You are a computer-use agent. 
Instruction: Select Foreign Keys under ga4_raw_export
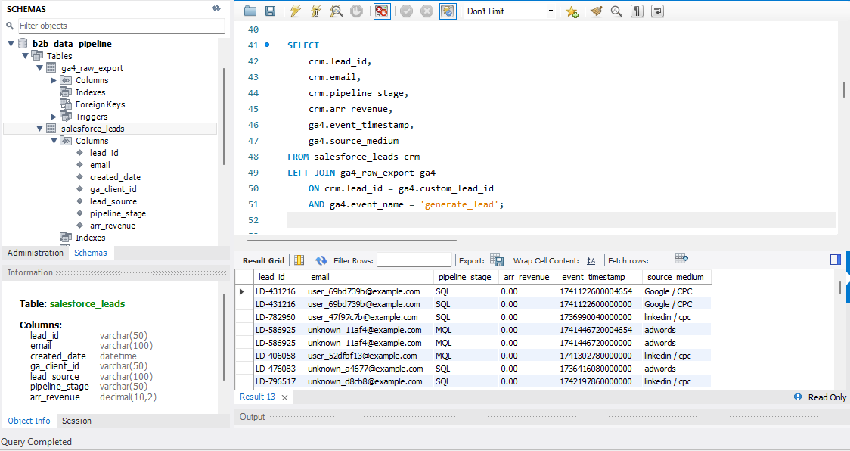[x=100, y=104]
